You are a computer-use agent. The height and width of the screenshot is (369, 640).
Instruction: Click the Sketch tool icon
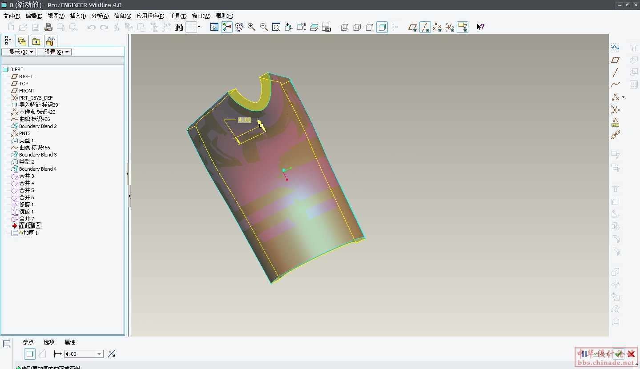click(x=616, y=48)
